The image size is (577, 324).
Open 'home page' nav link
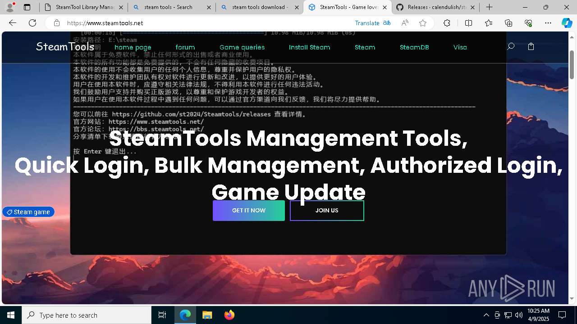(133, 47)
